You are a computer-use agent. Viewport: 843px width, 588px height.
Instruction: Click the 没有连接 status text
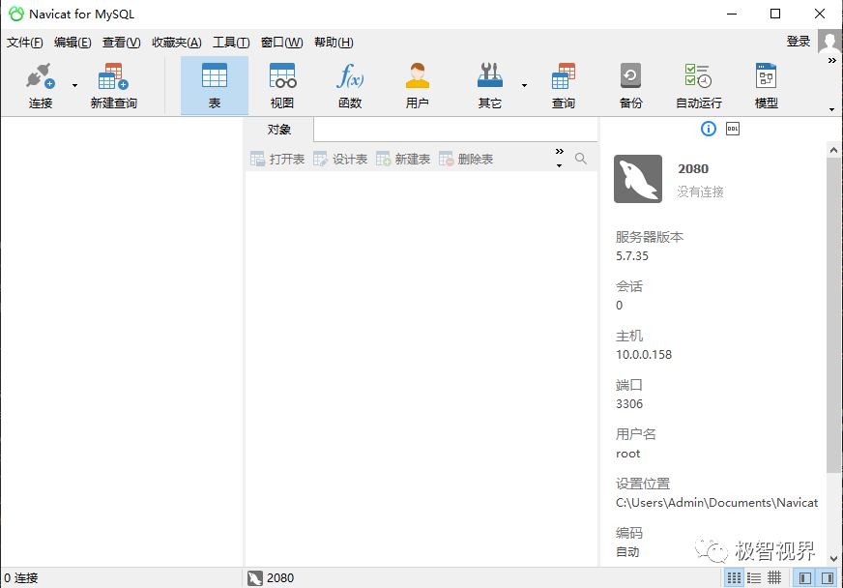(700, 191)
